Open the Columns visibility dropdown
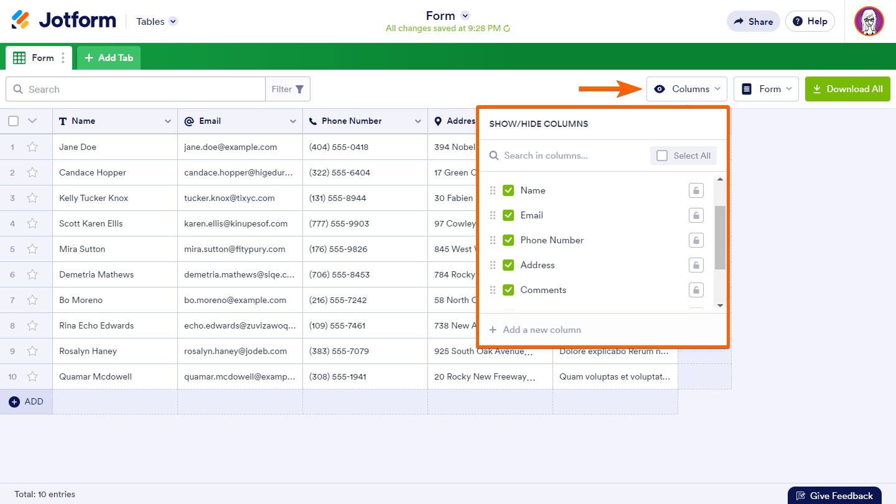This screenshot has height=504, width=896. [686, 89]
